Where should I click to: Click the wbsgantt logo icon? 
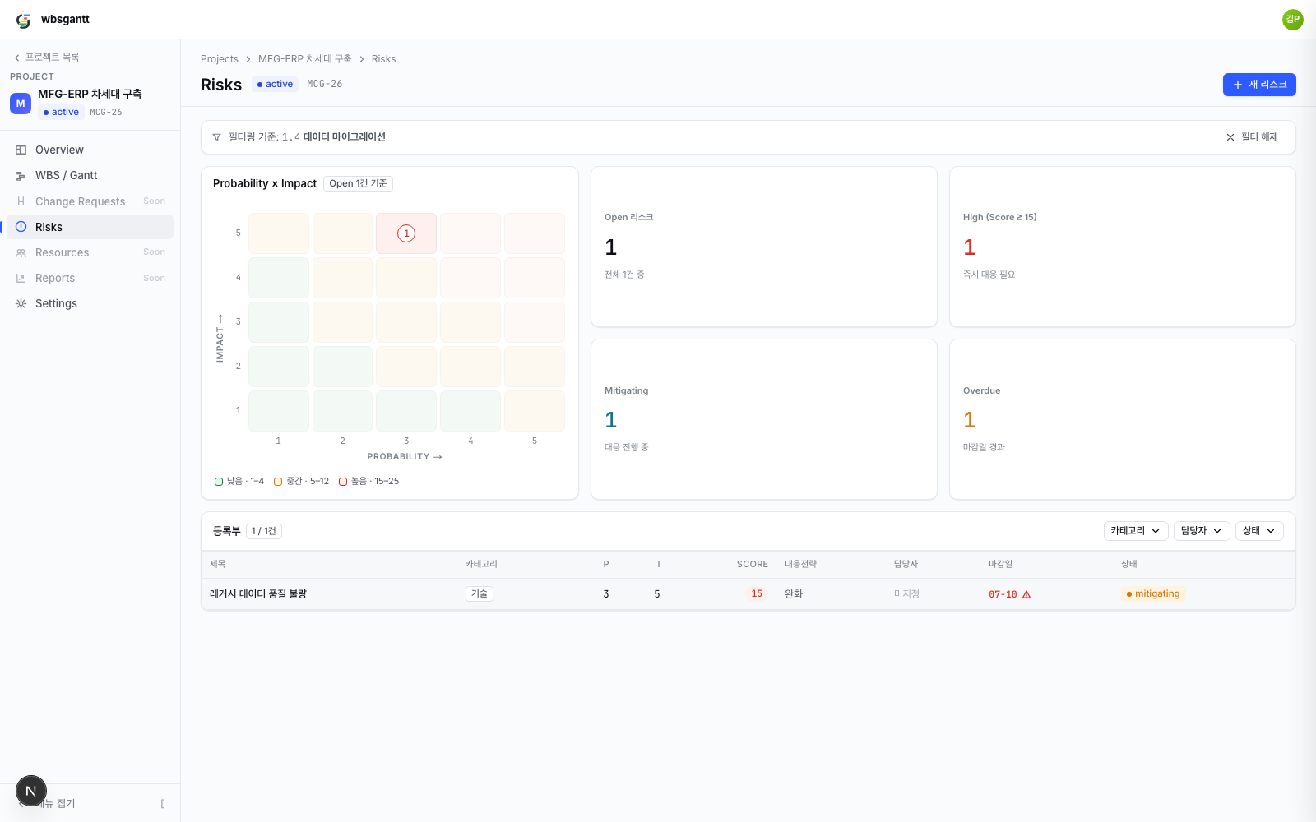point(23,20)
